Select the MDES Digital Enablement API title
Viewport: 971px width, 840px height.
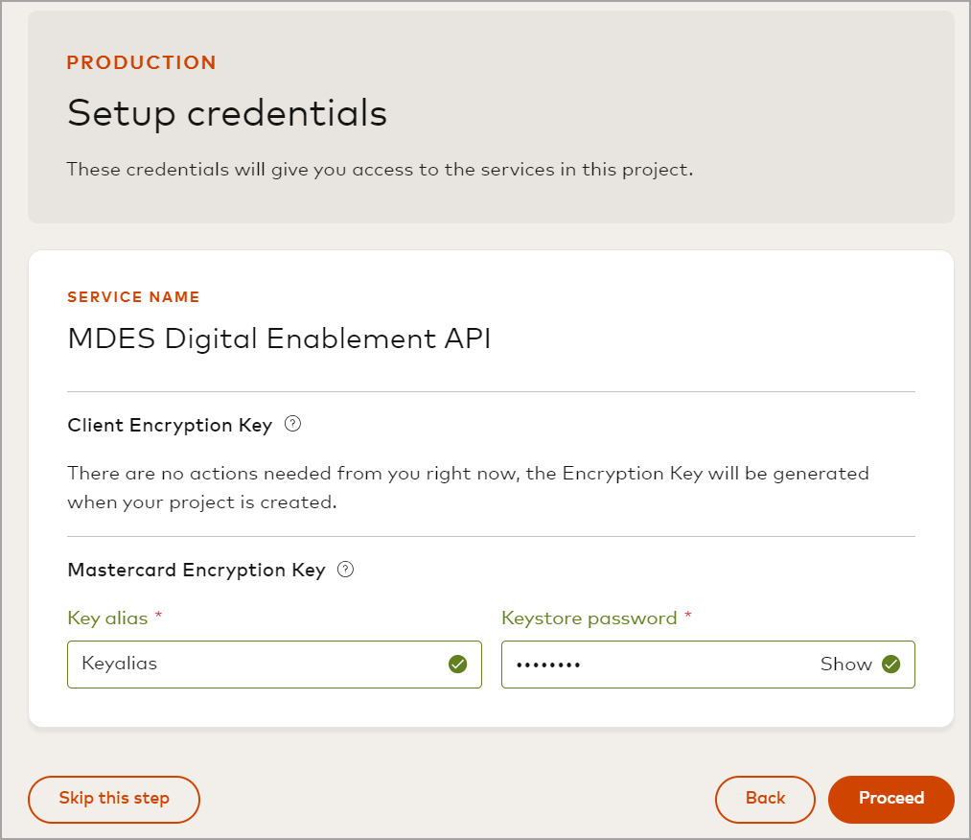(x=279, y=338)
